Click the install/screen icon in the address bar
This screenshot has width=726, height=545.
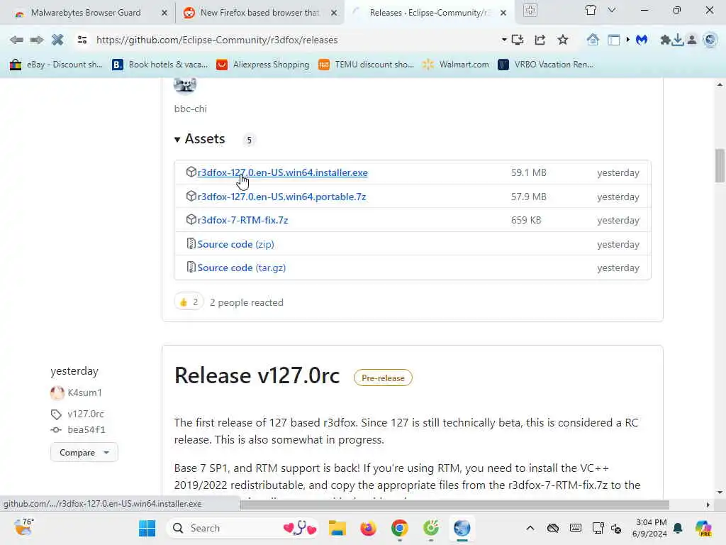point(518,40)
